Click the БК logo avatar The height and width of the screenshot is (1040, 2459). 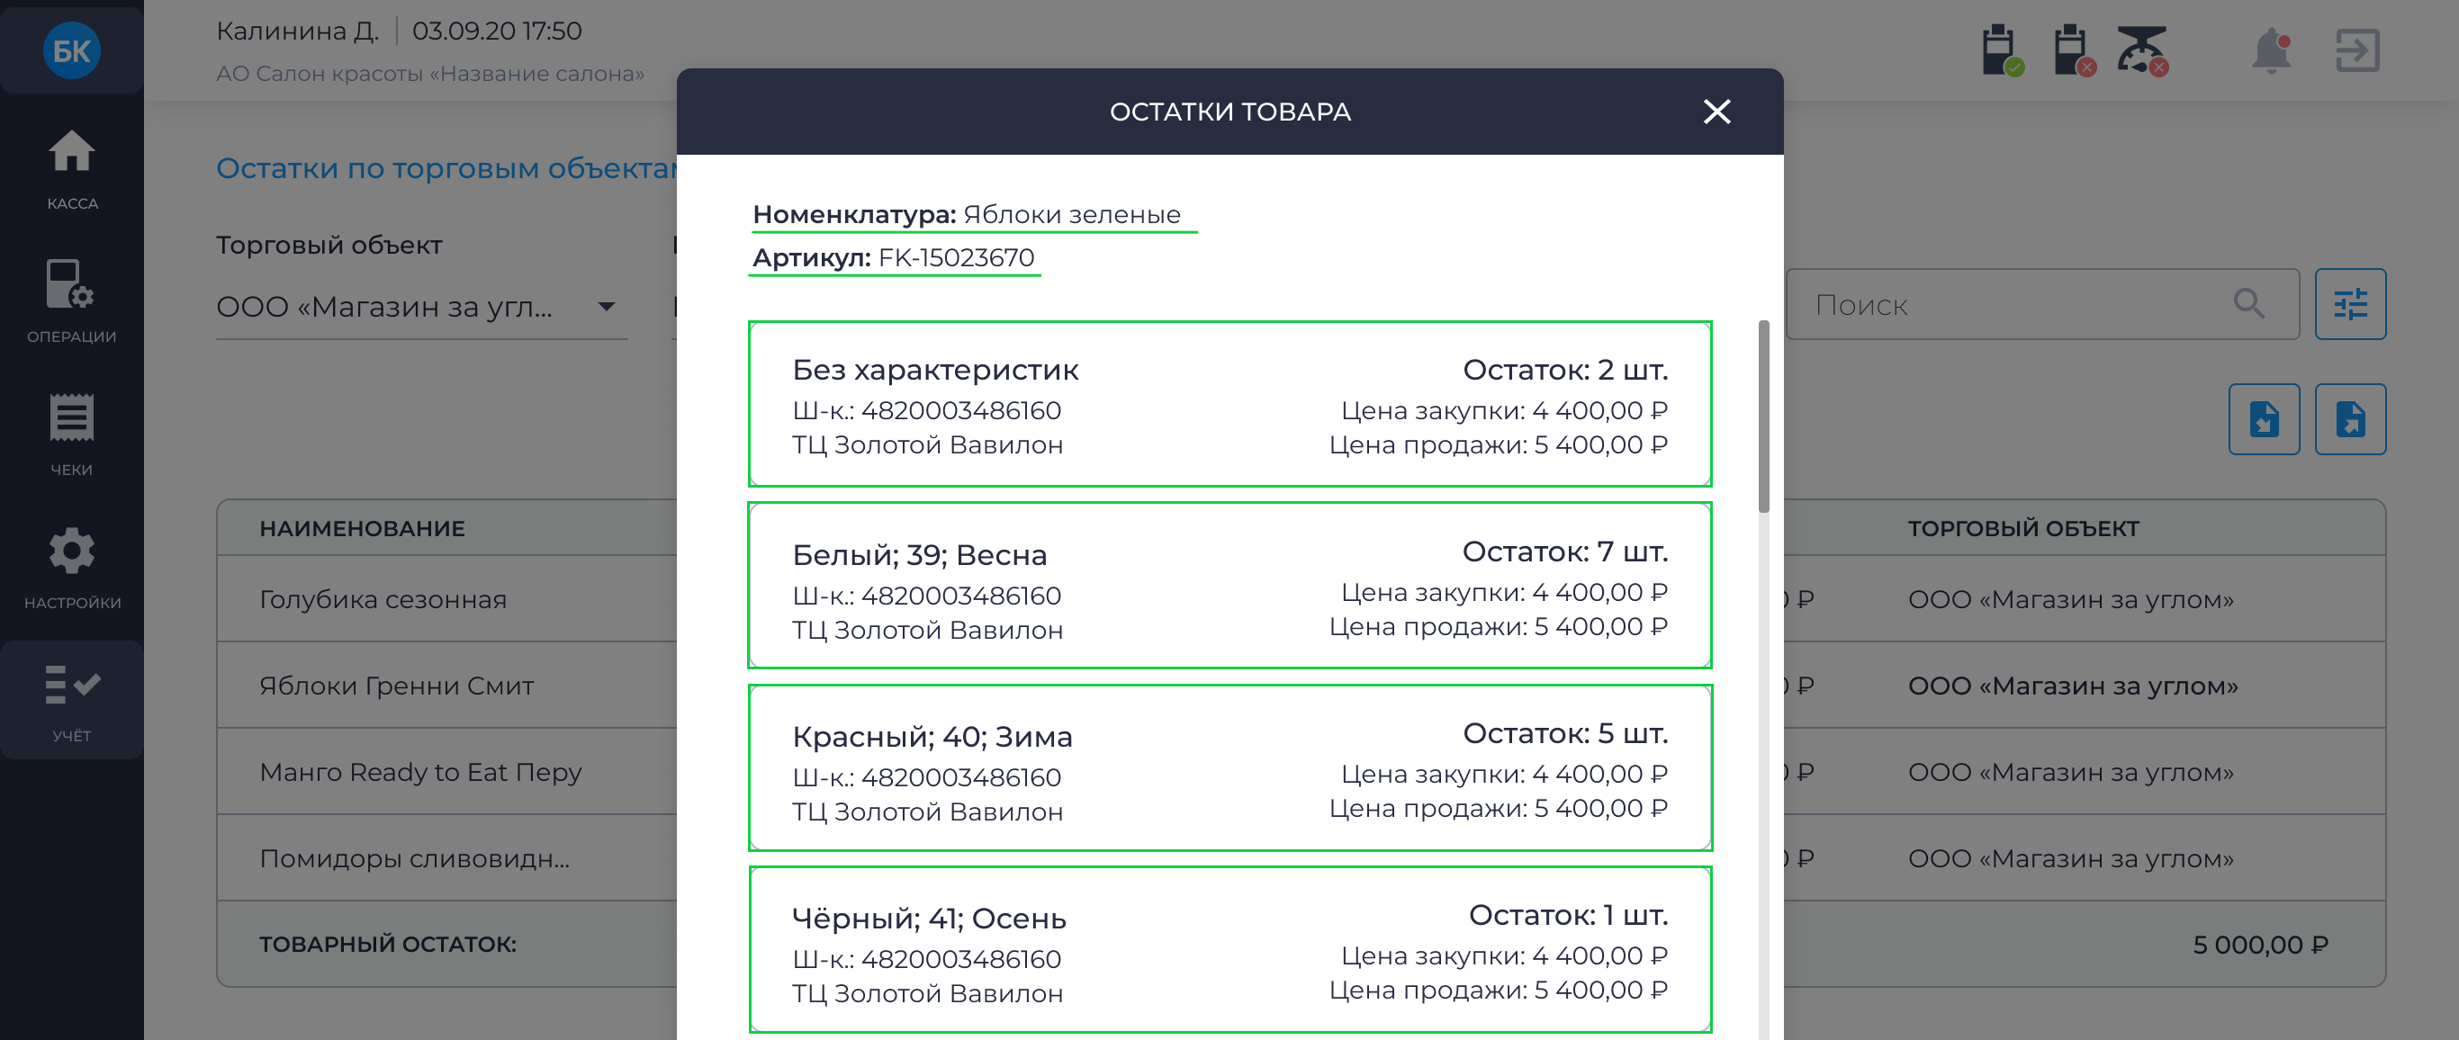[72, 50]
